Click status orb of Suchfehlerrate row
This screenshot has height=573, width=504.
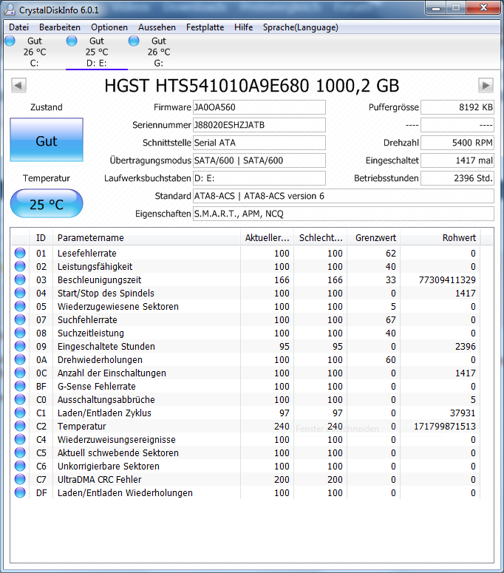click(x=20, y=319)
